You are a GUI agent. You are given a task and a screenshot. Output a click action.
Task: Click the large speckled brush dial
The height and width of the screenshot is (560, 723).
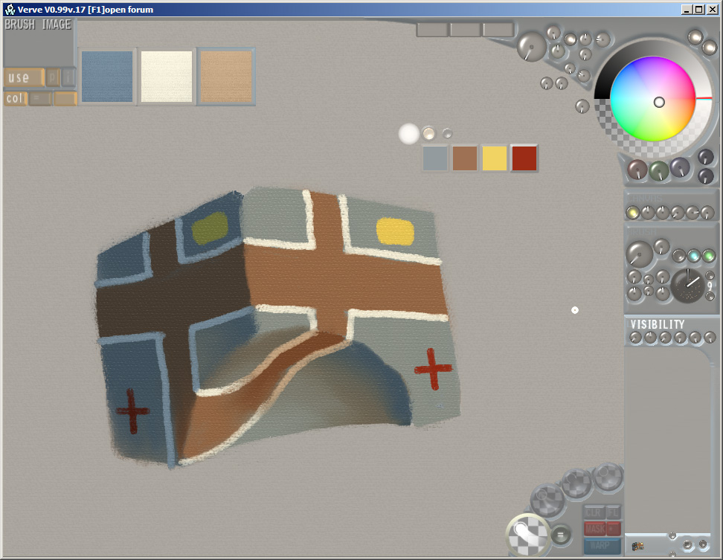pyautogui.click(x=687, y=286)
